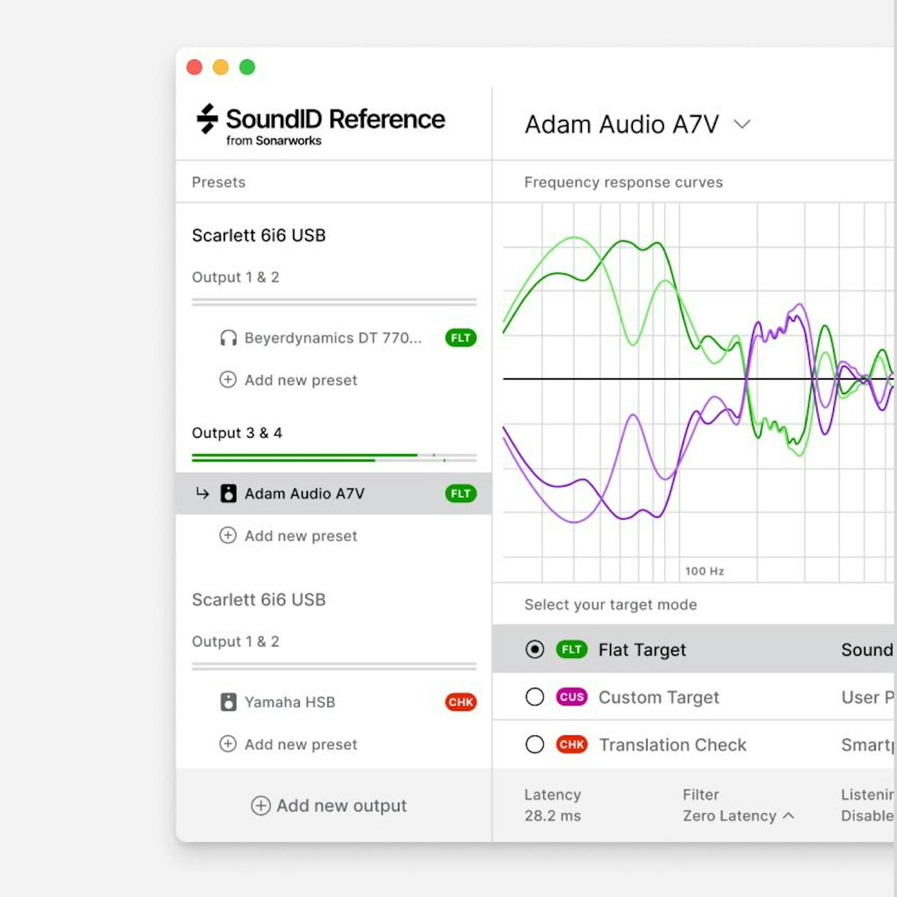The width and height of the screenshot is (897, 897).
Task: Click the Add new output button
Action: [x=329, y=806]
